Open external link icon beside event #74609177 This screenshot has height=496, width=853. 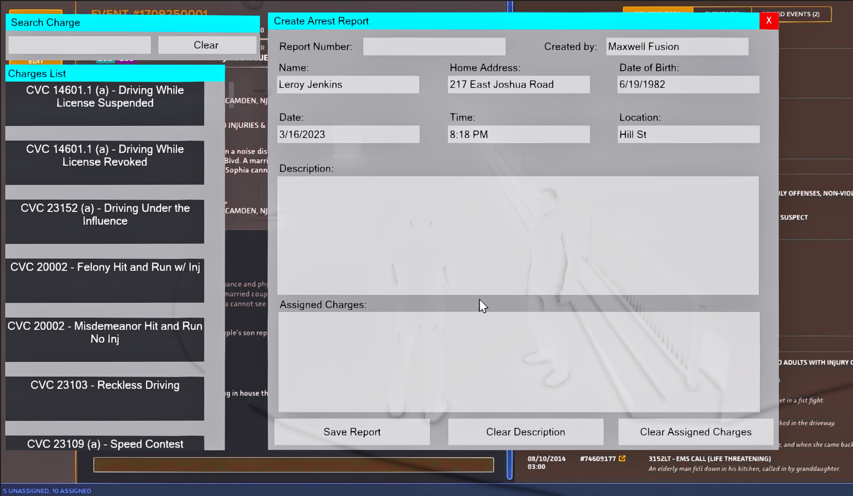pyautogui.click(x=622, y=459)
